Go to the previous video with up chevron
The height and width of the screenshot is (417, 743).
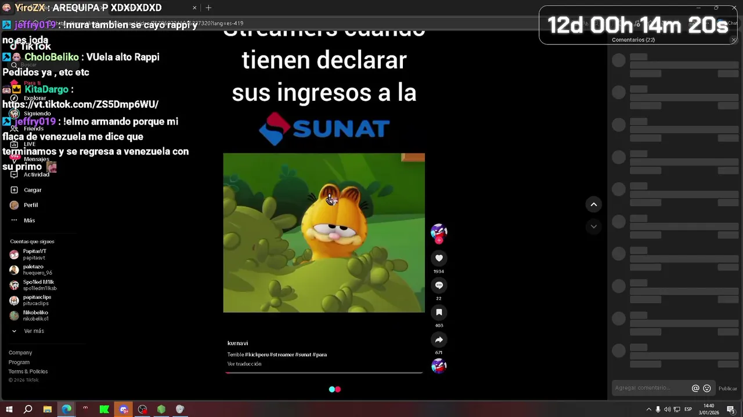[593, 204]
